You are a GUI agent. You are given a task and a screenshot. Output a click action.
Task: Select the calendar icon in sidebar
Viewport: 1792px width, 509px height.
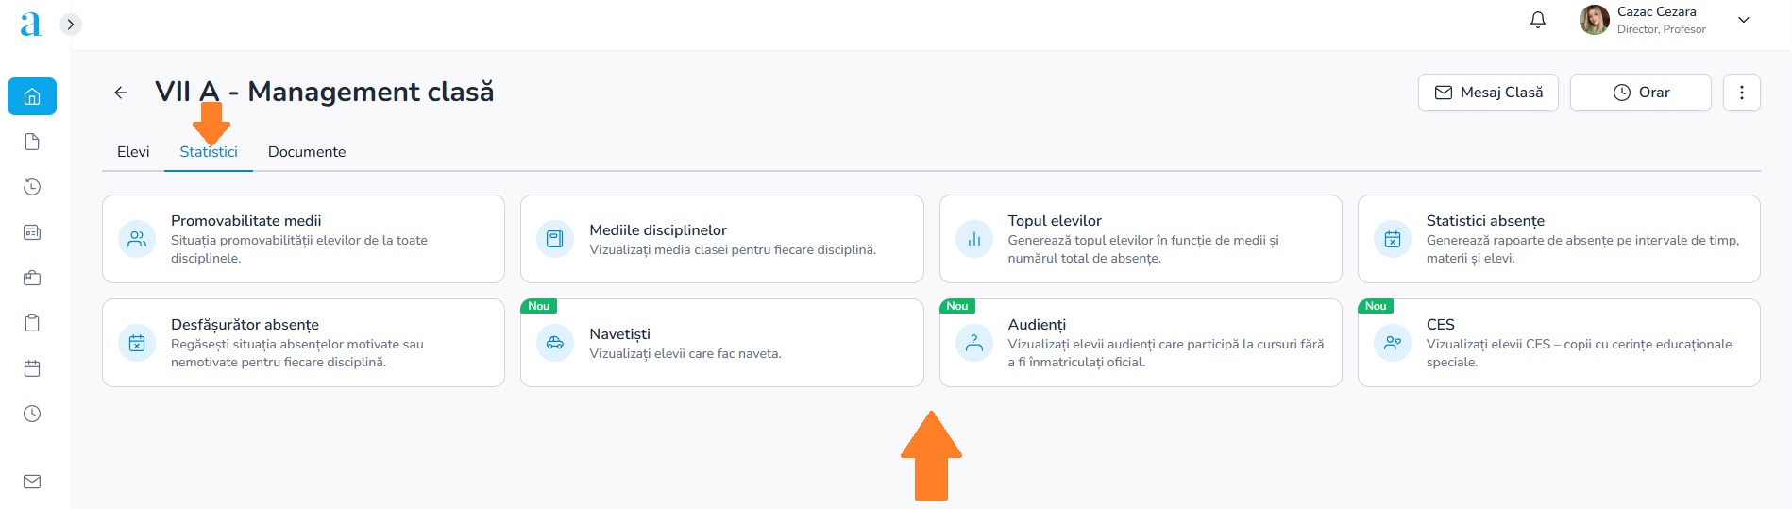point(32,368)
